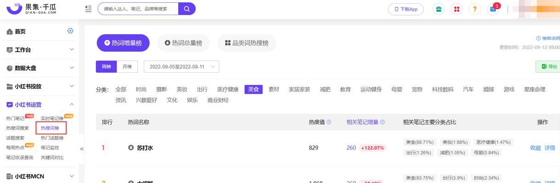
Task: Switch to 热词总量榜 tab
Action: click(x=183, y=43)
